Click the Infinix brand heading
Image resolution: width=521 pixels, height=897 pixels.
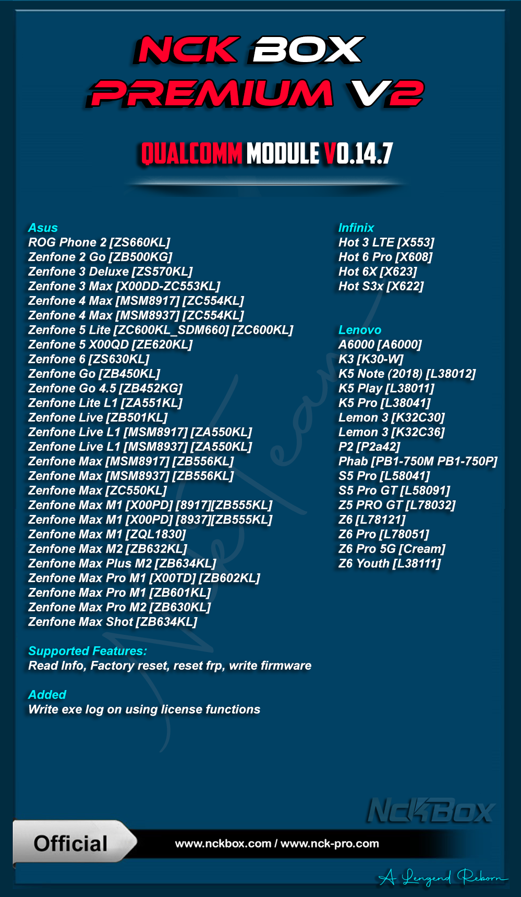pos(356,228)
